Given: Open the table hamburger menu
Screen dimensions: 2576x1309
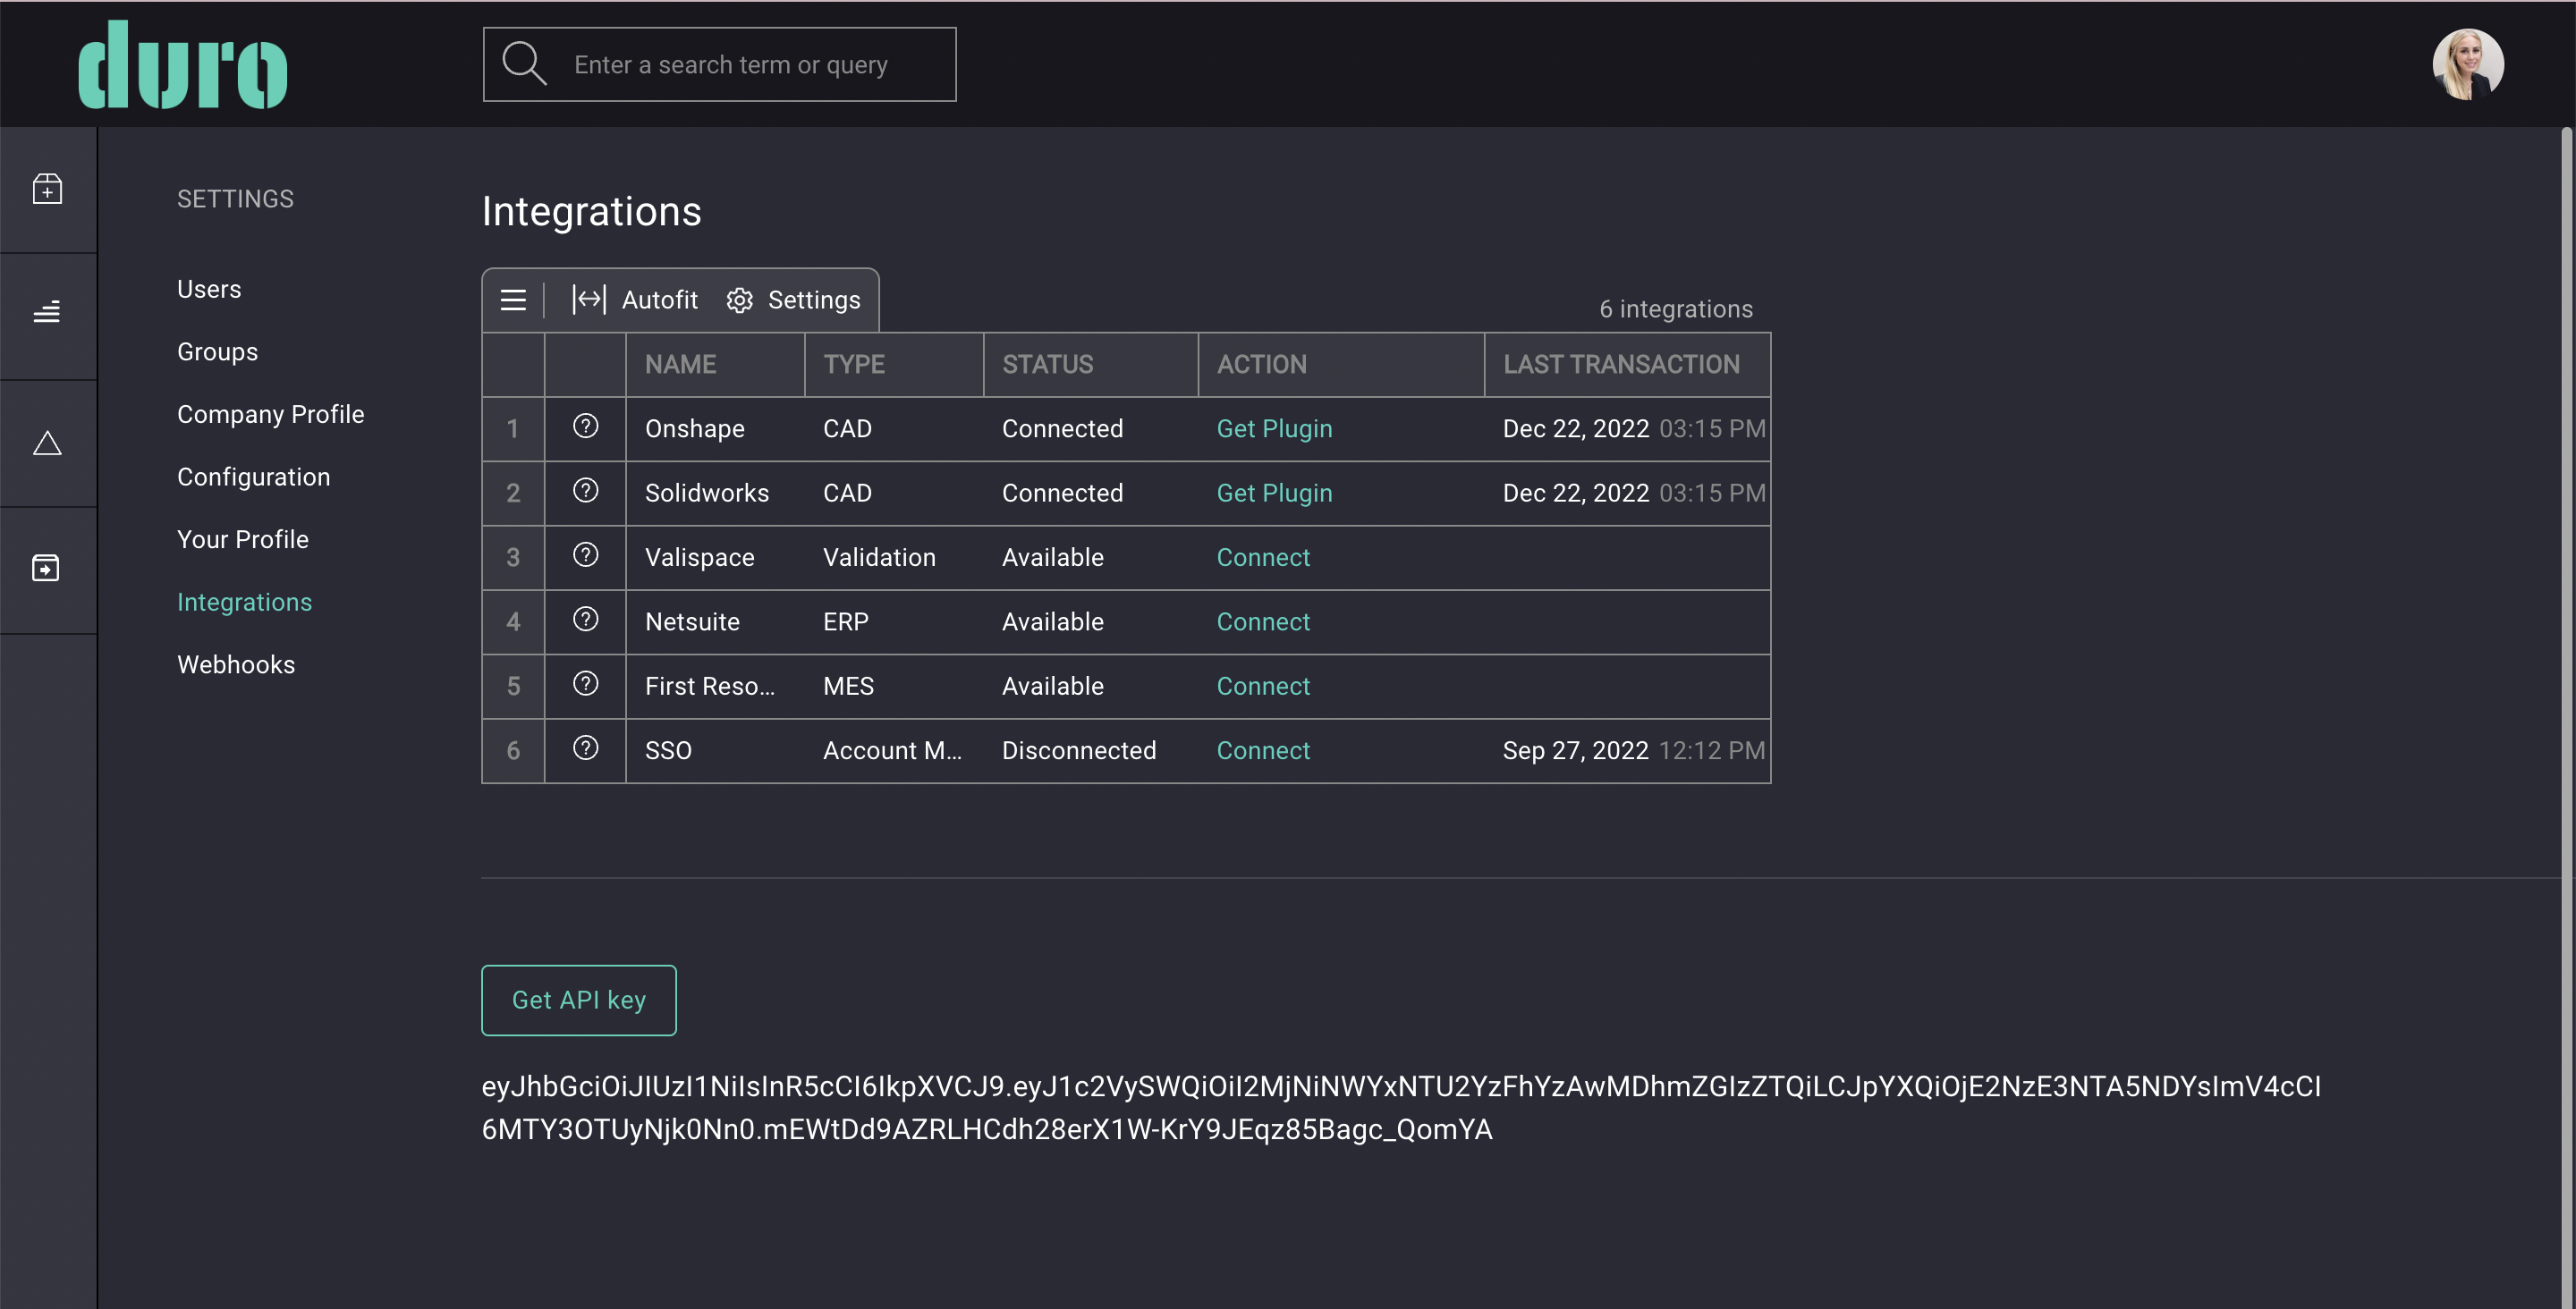Looking at the screenshot, I should pos(513,299).
